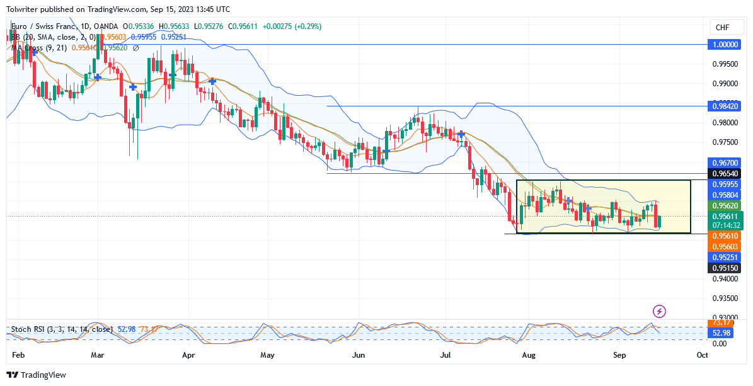This screenshot has width=753, height=386.
Task: Click the 0.94000 axis value
Action: [x=725, y=278]
